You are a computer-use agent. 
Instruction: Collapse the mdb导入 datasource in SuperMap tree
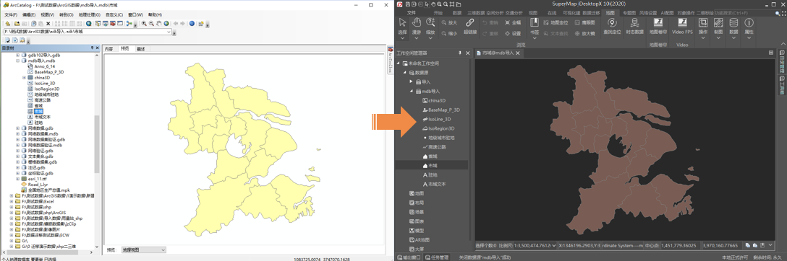click(412, 91)
